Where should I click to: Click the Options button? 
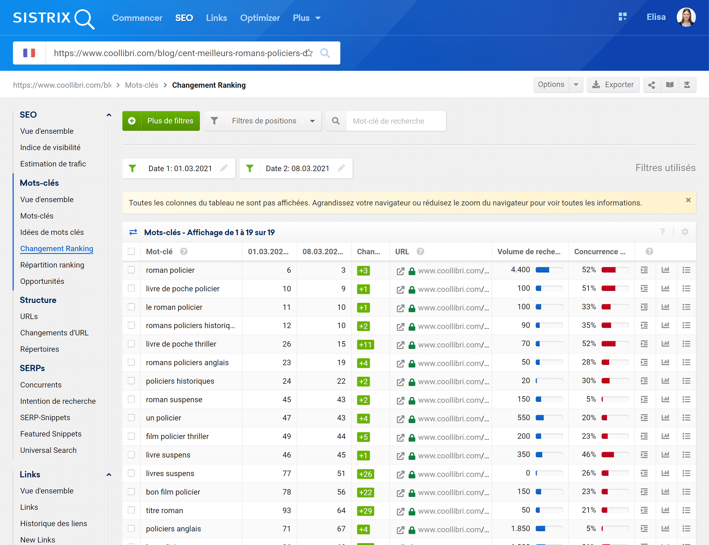551,85
